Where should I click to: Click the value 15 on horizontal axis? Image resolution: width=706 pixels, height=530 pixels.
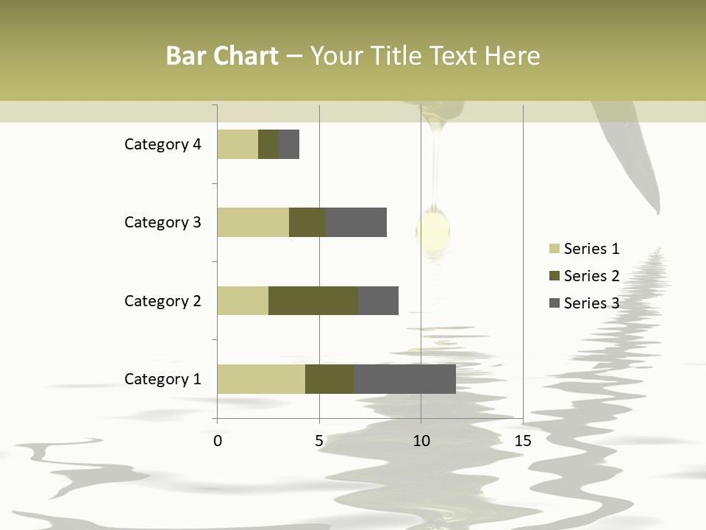(523, 441)
